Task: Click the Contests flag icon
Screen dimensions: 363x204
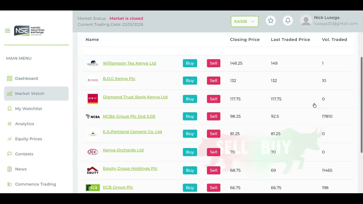Action: point(10,154)
